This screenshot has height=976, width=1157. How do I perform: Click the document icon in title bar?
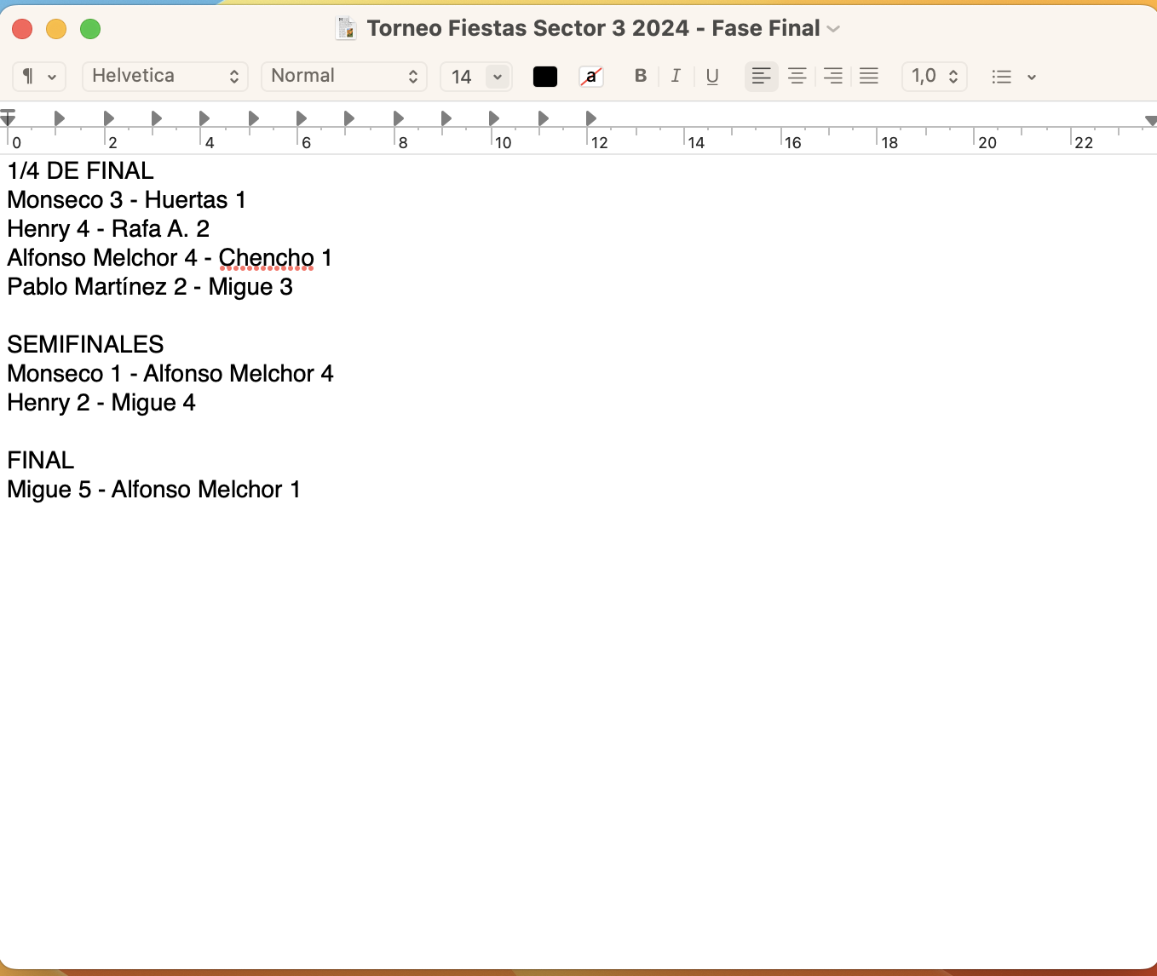click(x=346, y=28)
